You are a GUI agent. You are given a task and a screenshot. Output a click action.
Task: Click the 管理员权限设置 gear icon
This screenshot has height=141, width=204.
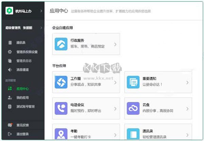pyautogui.click(x=10, y=52)
